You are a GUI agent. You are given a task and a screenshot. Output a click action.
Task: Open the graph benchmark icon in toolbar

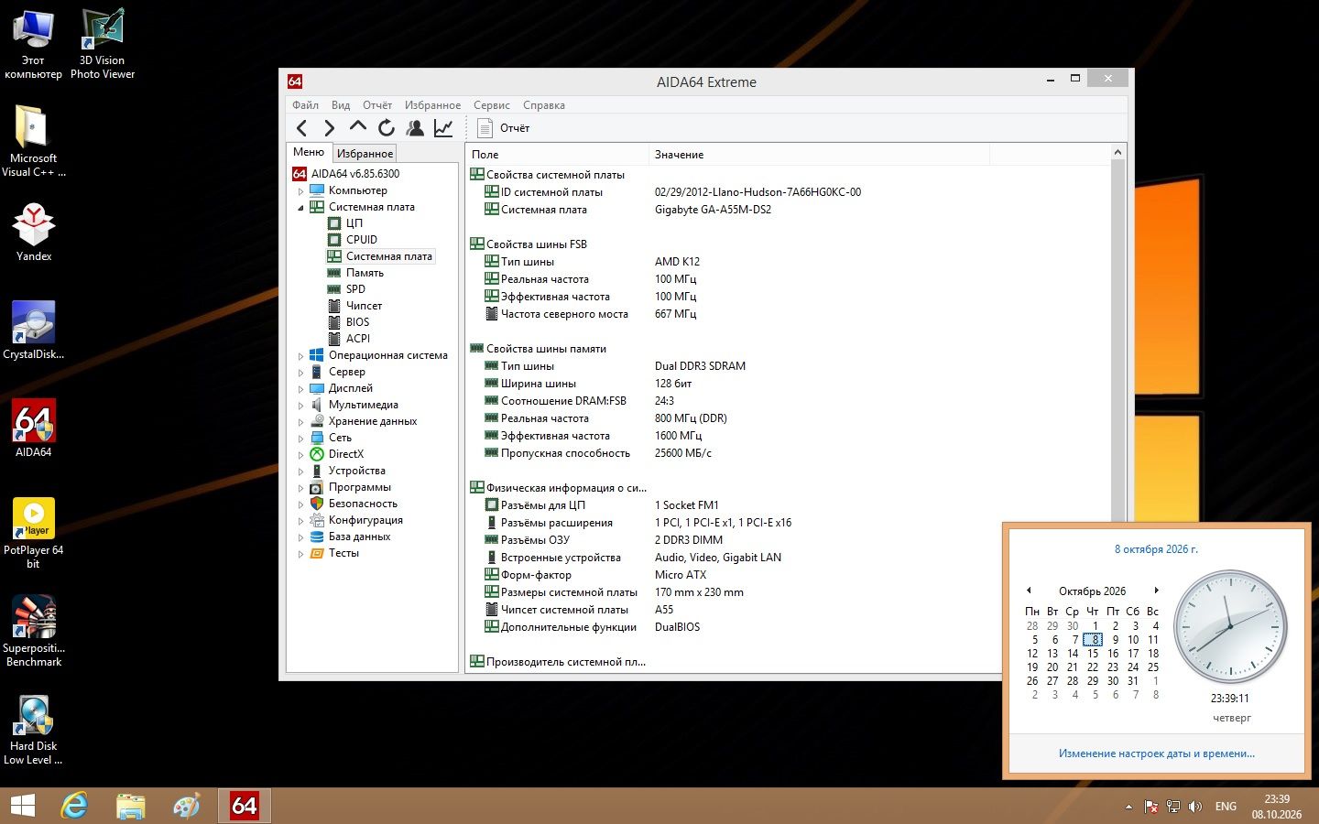pyautogui.click(x=443, y=128)
